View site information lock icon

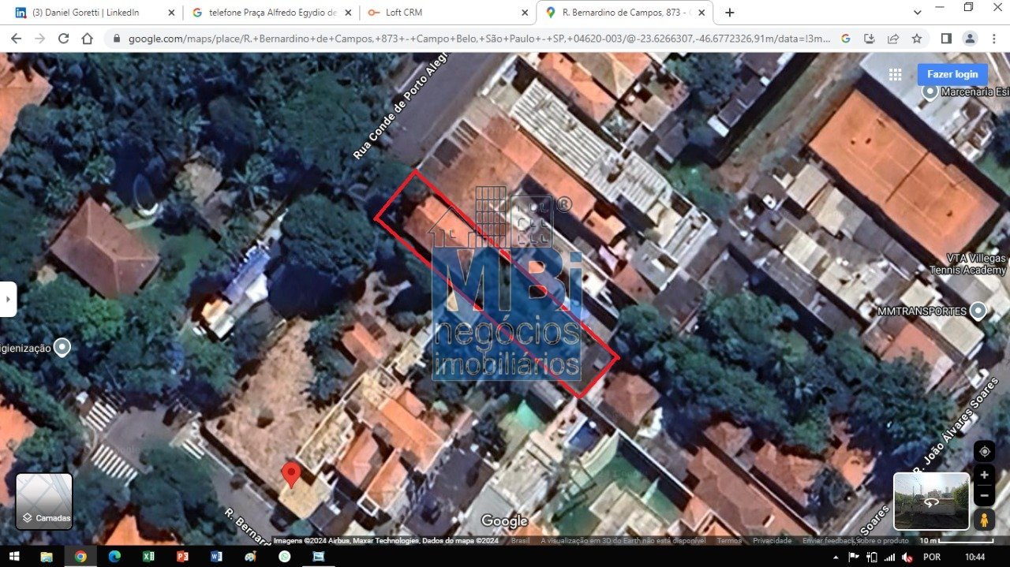[x=116, y=39]
